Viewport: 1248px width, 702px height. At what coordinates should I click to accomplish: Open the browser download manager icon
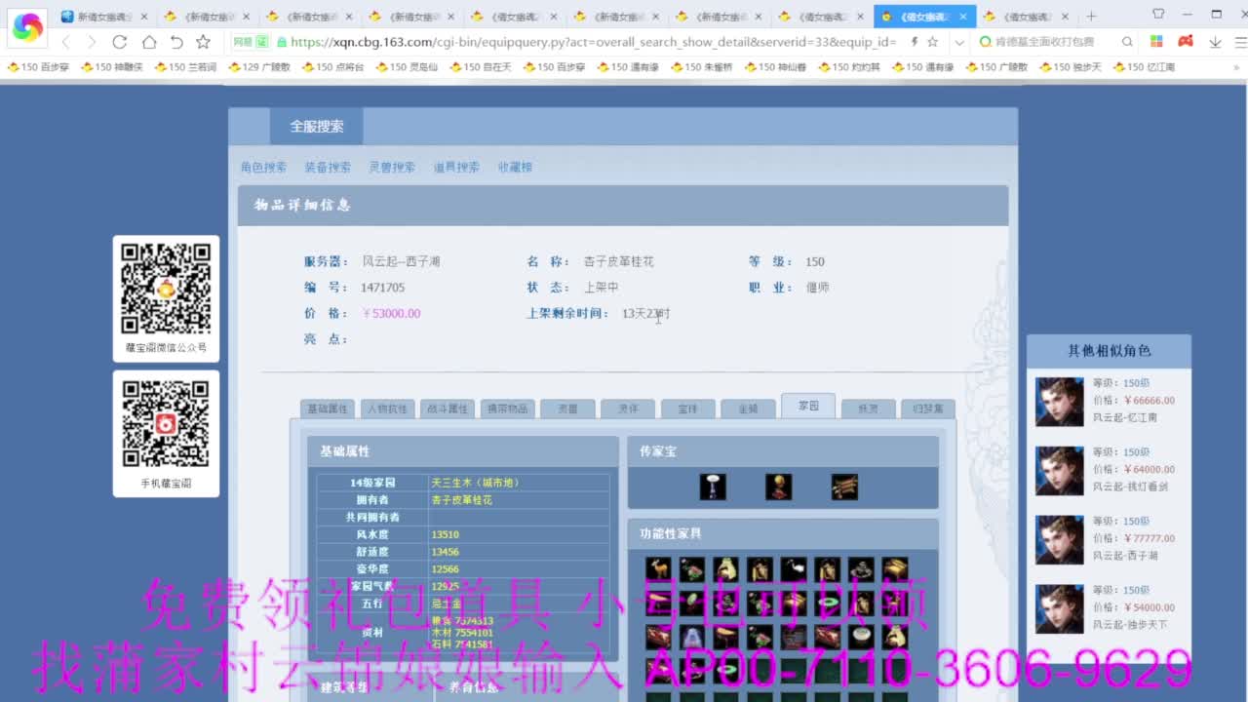click(x=1216, y=43)
